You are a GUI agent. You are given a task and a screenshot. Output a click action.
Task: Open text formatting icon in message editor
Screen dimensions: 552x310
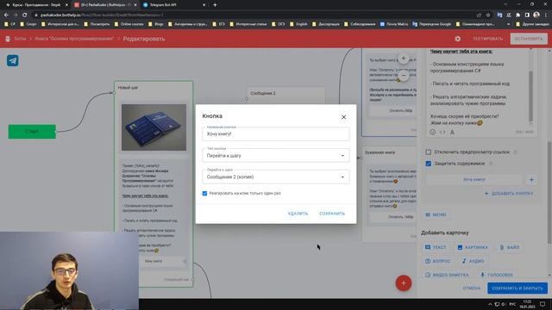[x=452, y=132]
